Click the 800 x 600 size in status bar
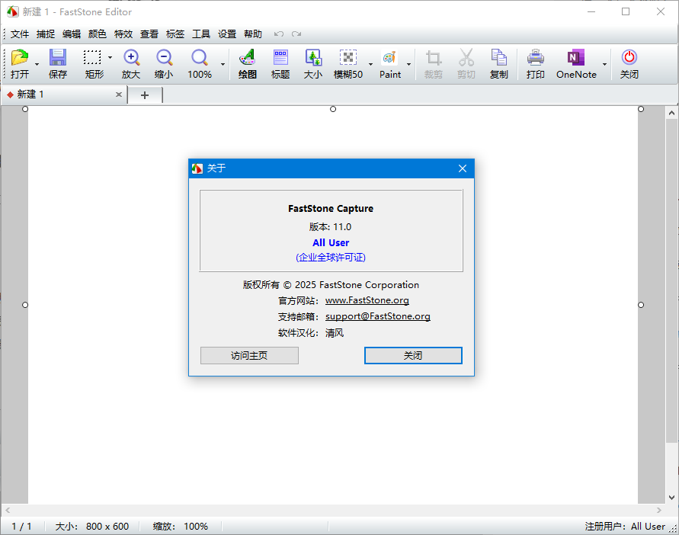This screenshot has width=679, height=535. [107, 527]
